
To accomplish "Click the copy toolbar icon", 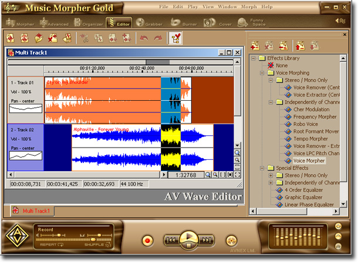I will (99, 38).
